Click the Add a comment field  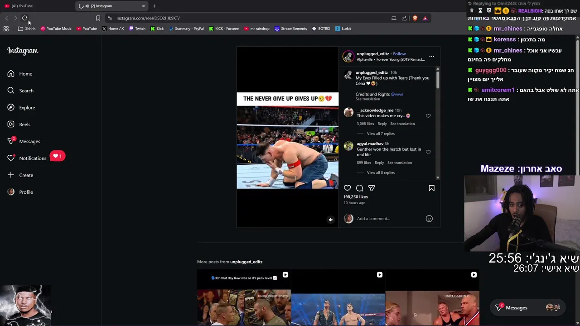(x=390, y=219)
